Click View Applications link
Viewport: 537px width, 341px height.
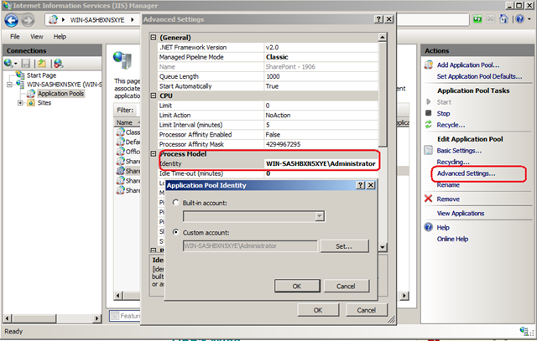point(461,213)
